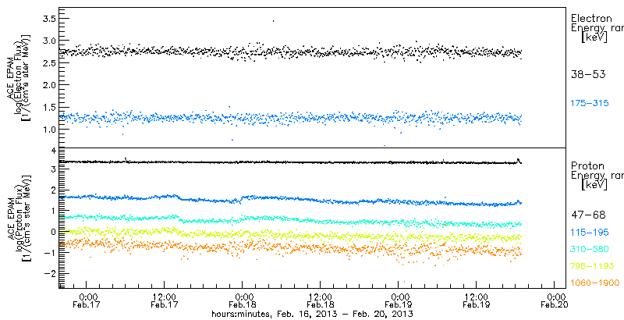Viewport: 624px width, 320px height.
Task: Select the cyan "310-580" proton energy label
Action: click(x=590, y=250)
